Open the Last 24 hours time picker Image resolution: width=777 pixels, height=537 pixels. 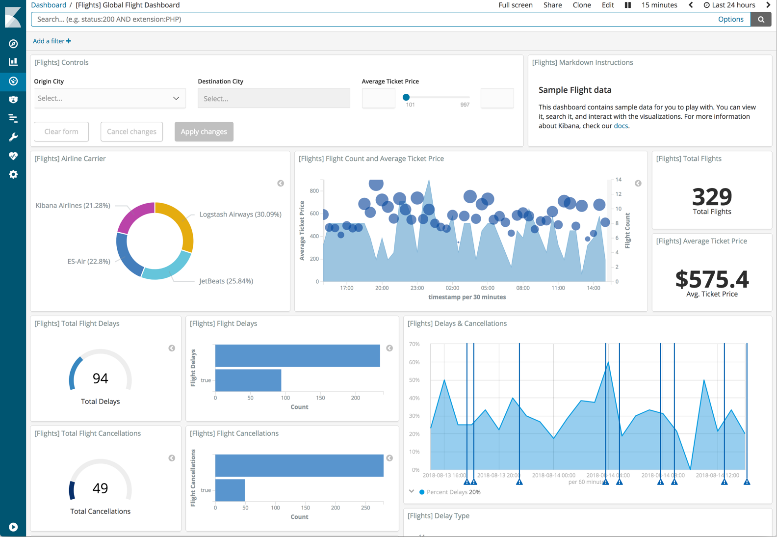click(x=729, y=5)
